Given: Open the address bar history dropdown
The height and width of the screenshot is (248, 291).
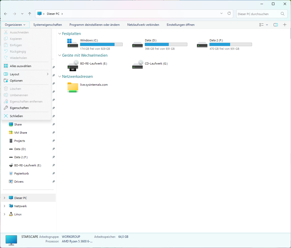Looking at the screenshot, I should coord(221,14).
